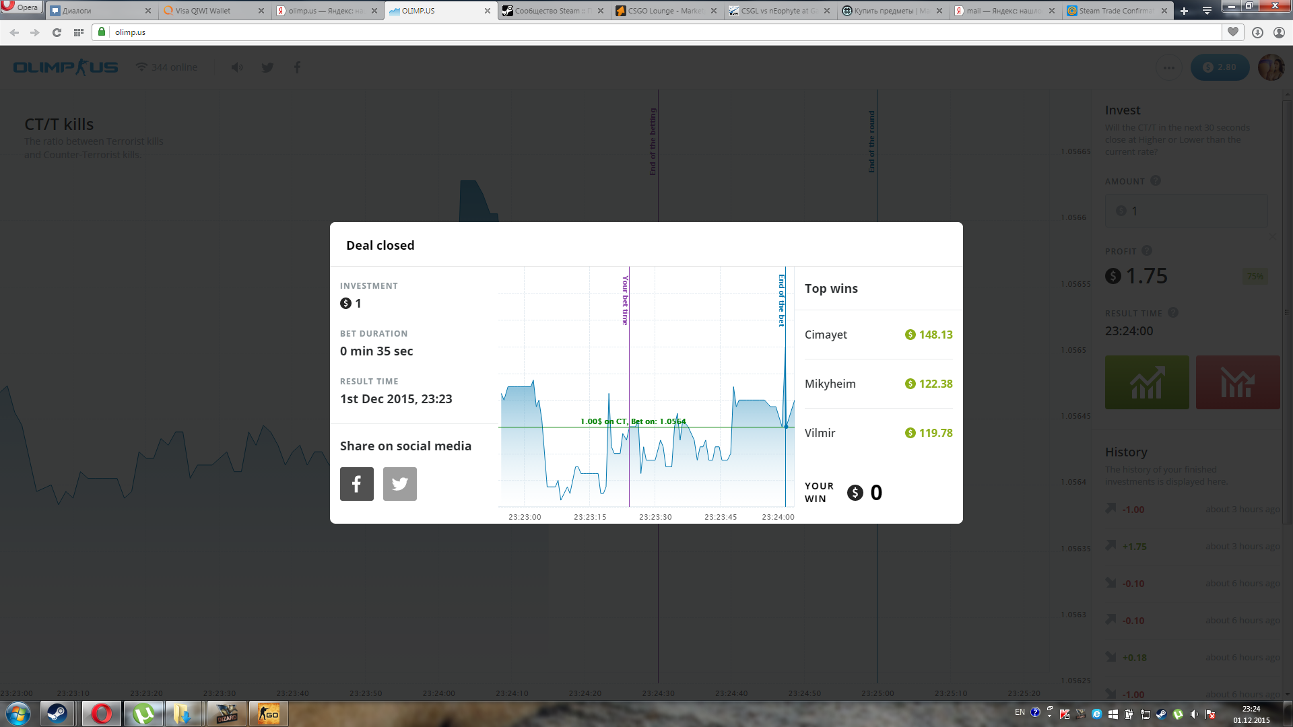
Task: Click the 0 min 35 sec bet duration
Action: click(376, 351)
